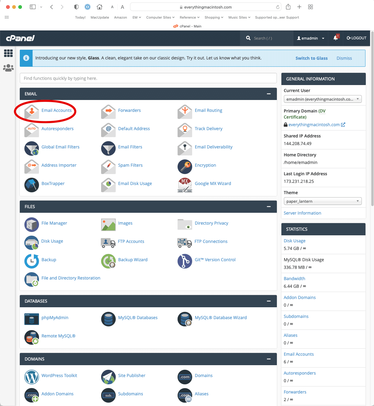
Task: Open the Images picture icon
Action: pos(108,224)
